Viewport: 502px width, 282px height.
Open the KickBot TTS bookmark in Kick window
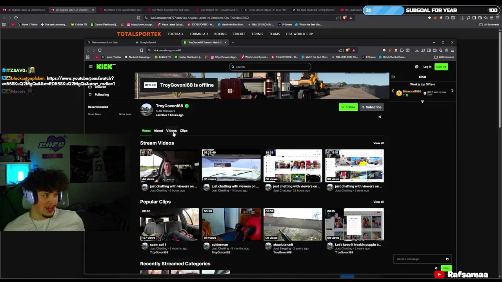click(x=163, y=57)
